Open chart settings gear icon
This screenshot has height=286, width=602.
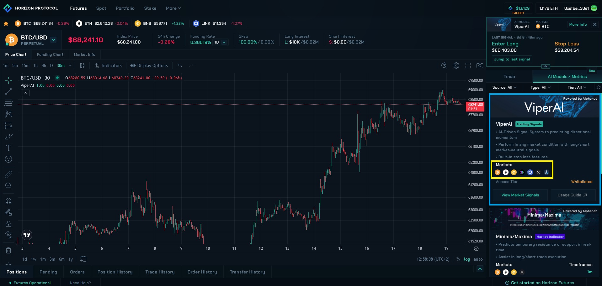456,65
